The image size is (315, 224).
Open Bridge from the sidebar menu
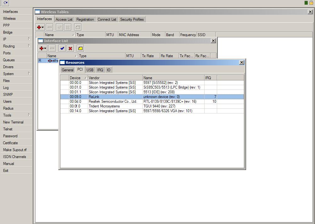click(x=16, y=32)
